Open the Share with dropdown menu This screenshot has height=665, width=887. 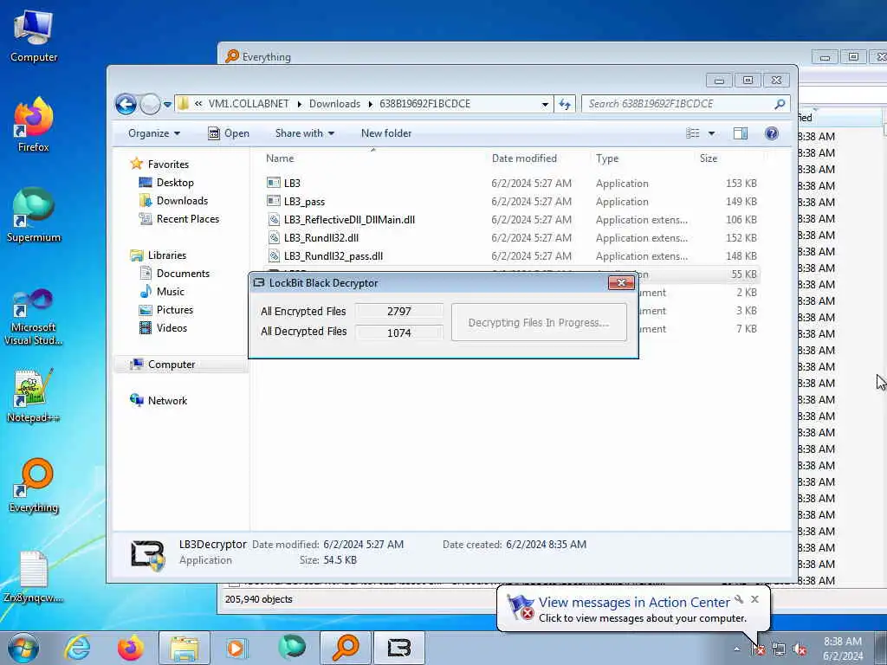304,133
